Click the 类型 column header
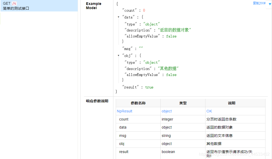Screen dimensions: 272x159 click(183, 103)
